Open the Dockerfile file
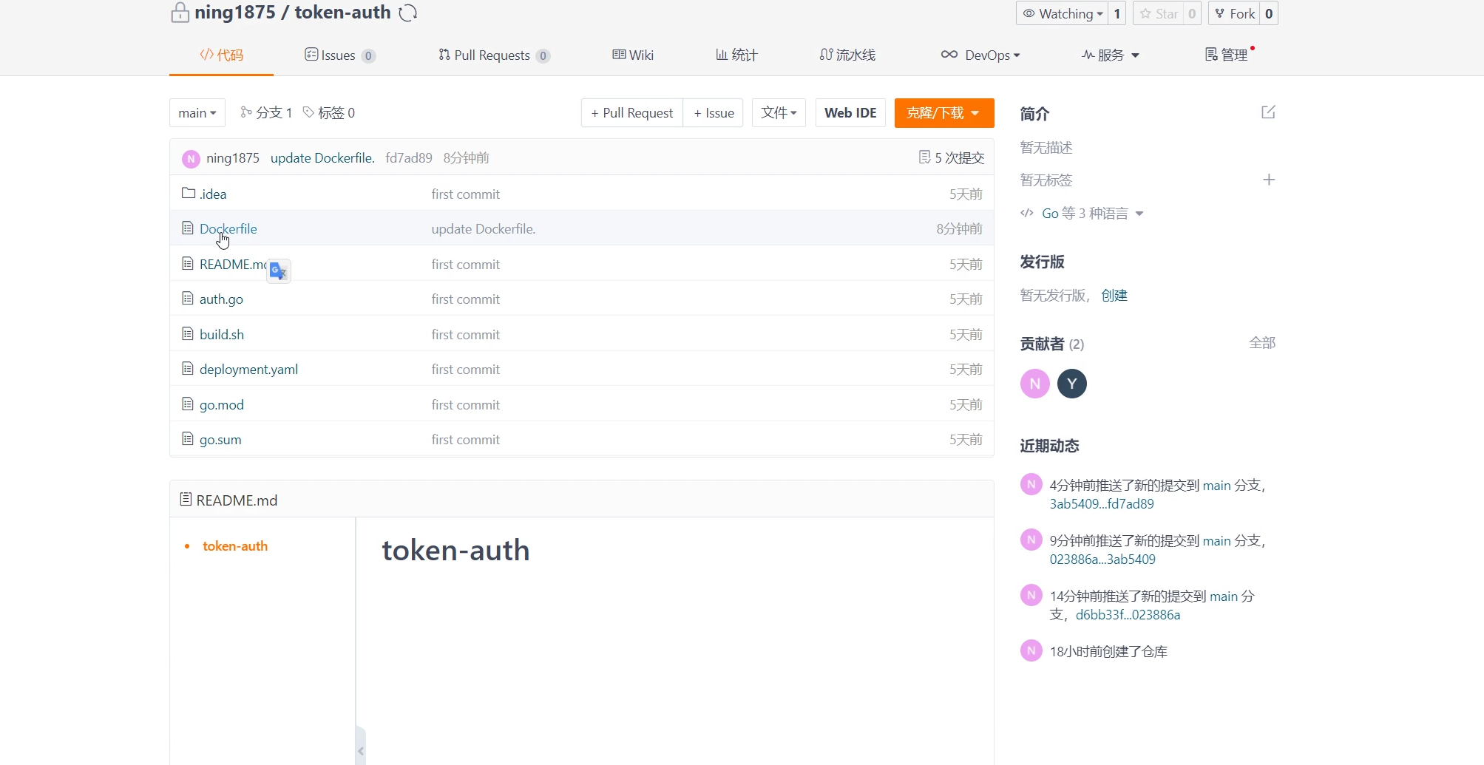Image resolution: width=1484 pixels, height=765 pixels. pyautogui.click(x=228, y=228)
